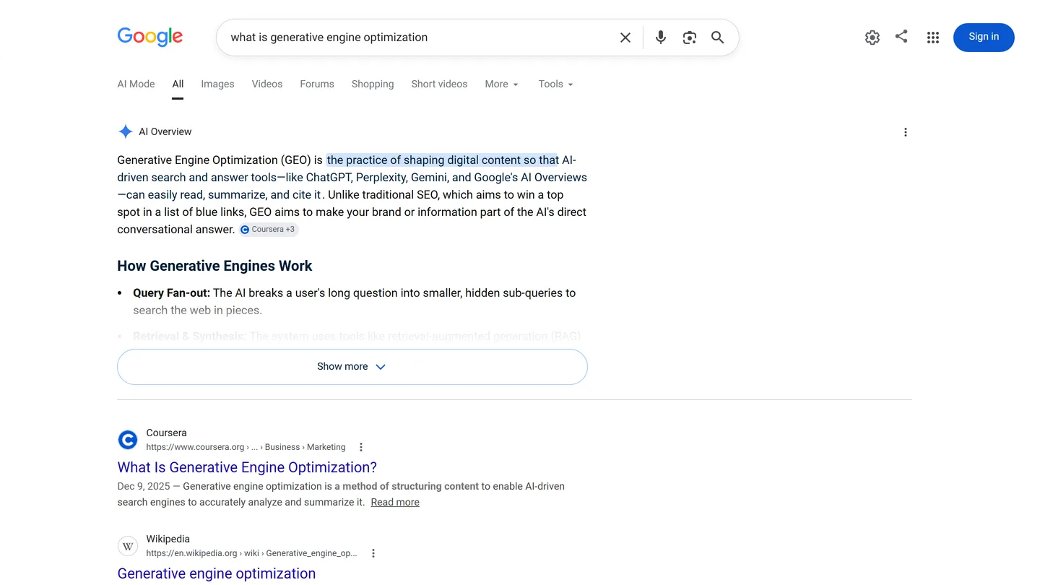Open AI Overview three-dot options menu
This screenshot has width=1040, height=585.
[x=905, y=132]
